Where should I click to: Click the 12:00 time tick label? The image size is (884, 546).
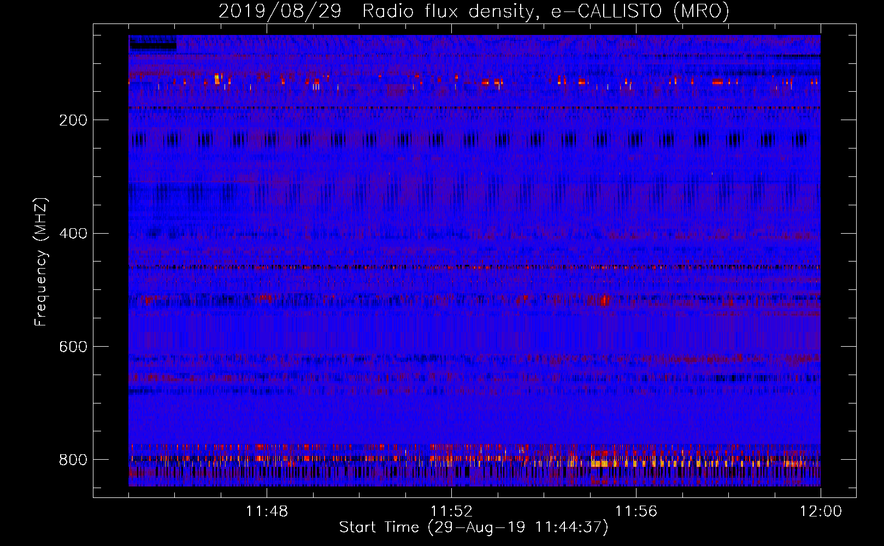[x=821, y=512]
